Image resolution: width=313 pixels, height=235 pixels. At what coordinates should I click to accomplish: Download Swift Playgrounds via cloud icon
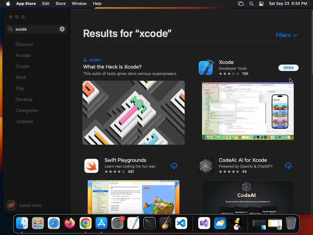coord(174,166)
